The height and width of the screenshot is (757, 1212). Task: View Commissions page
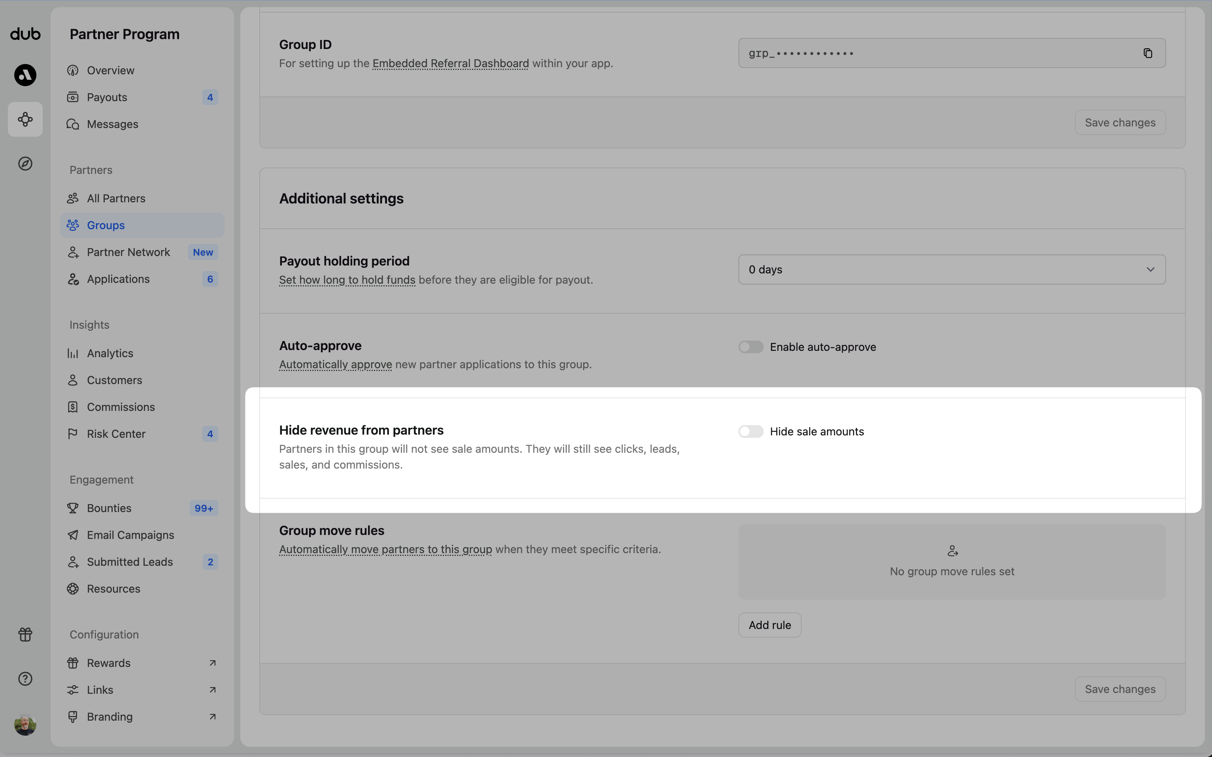142,407
